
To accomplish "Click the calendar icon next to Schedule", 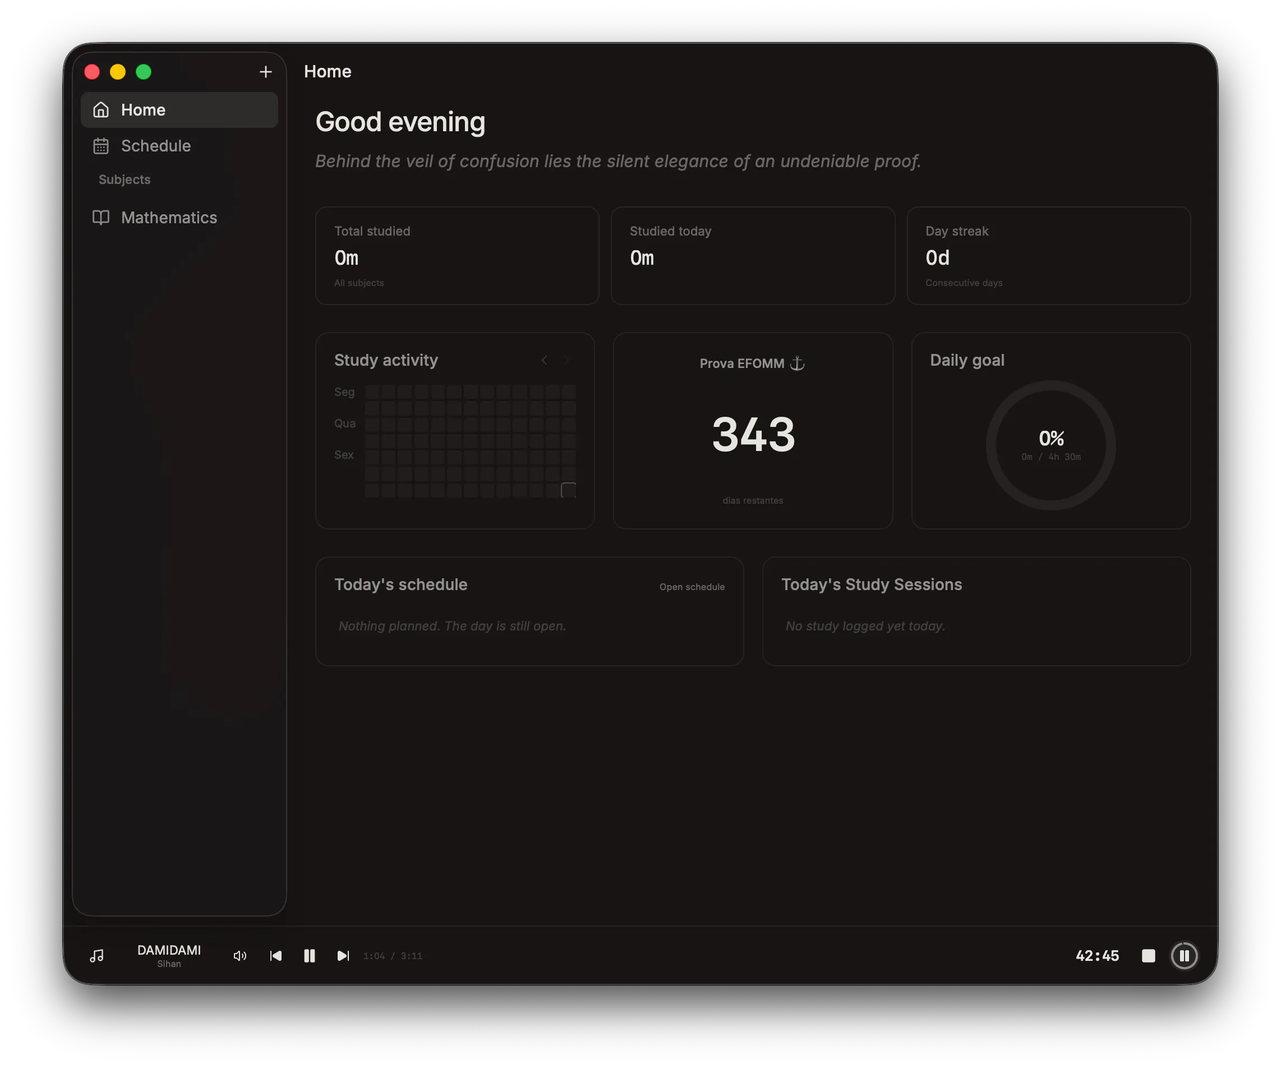I will pyautogui.click(x=100, y=146).
